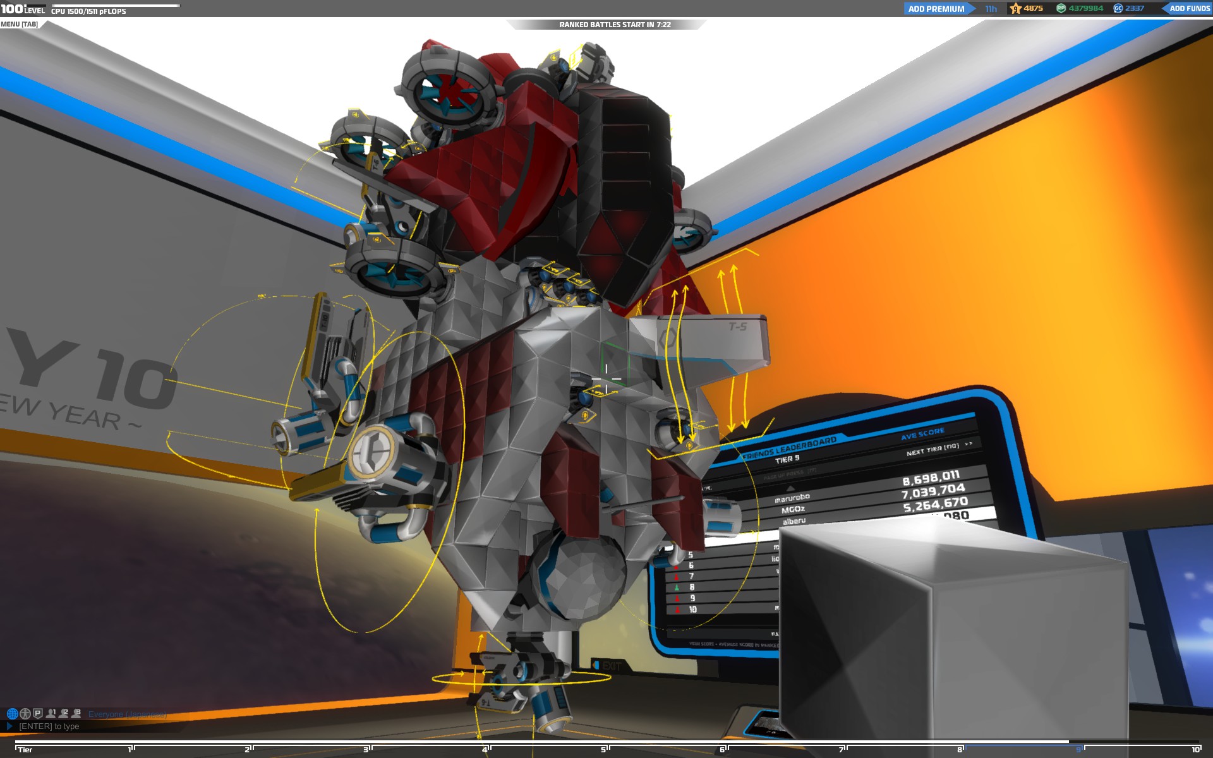Click the RANKED BATTLES START IN timer banner
Screen dimensions: 1213x758
pos(615,25)
